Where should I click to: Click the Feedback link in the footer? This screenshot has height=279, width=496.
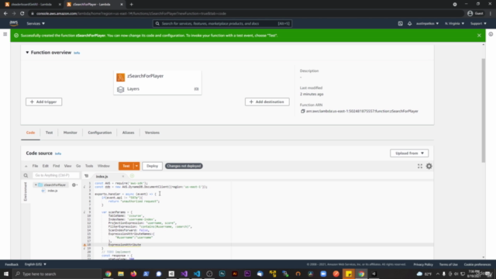click(12, 264)
